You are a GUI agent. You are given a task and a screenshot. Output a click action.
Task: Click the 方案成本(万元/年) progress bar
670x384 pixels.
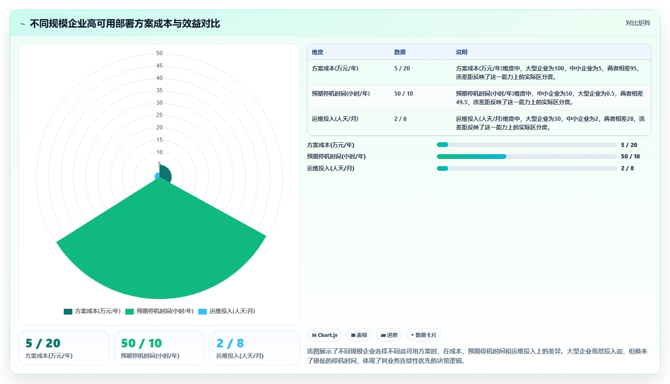[x=527, y=145]
